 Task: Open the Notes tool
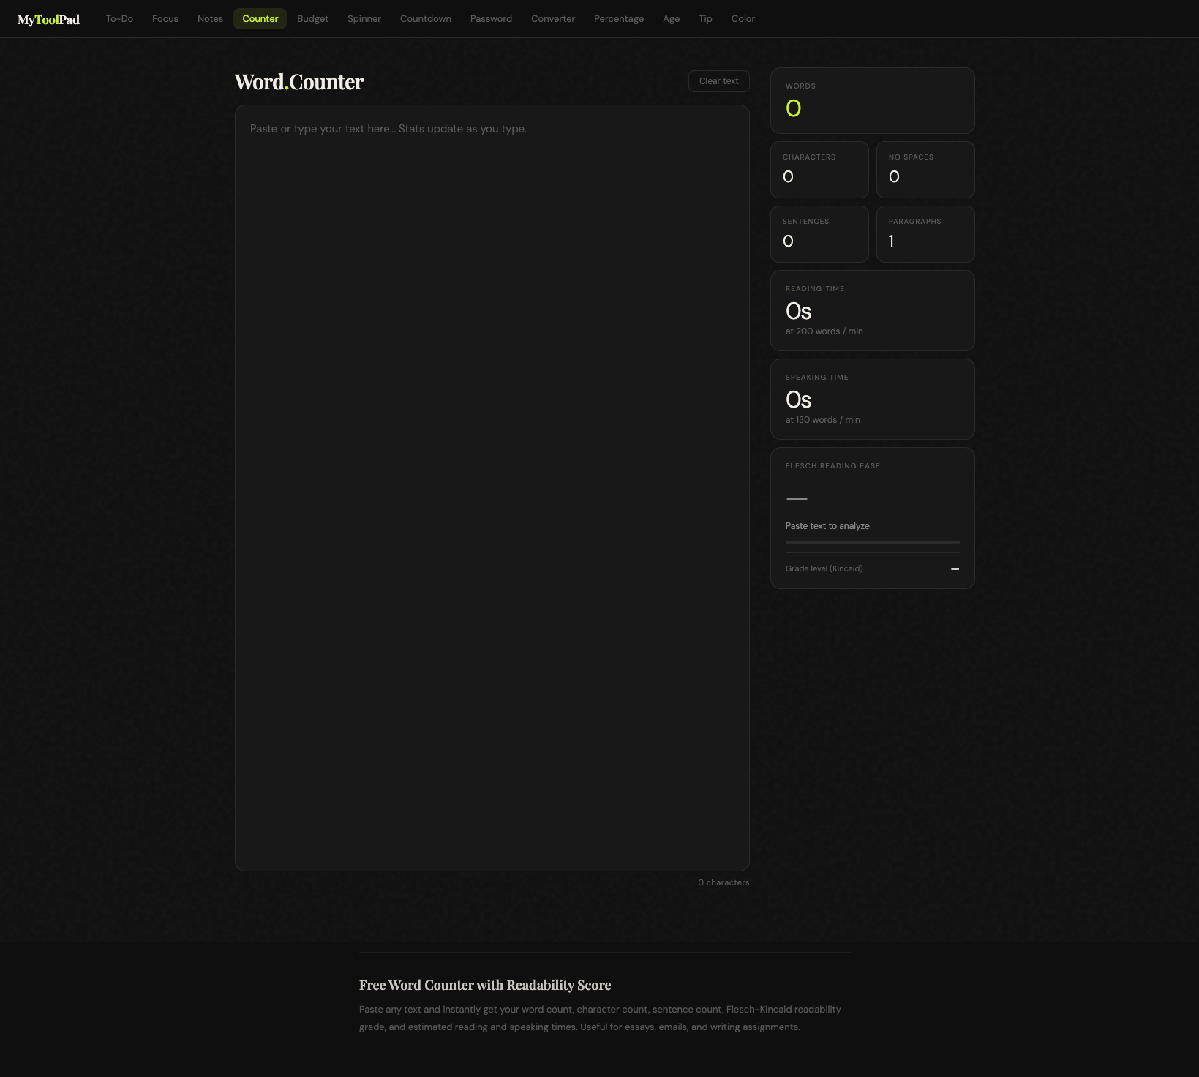coord(210,18)
